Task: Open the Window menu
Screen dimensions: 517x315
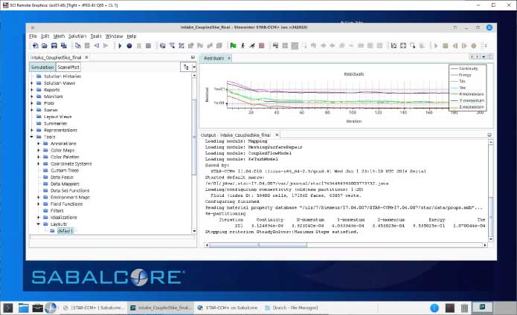Action: click(x=114, y=36)
